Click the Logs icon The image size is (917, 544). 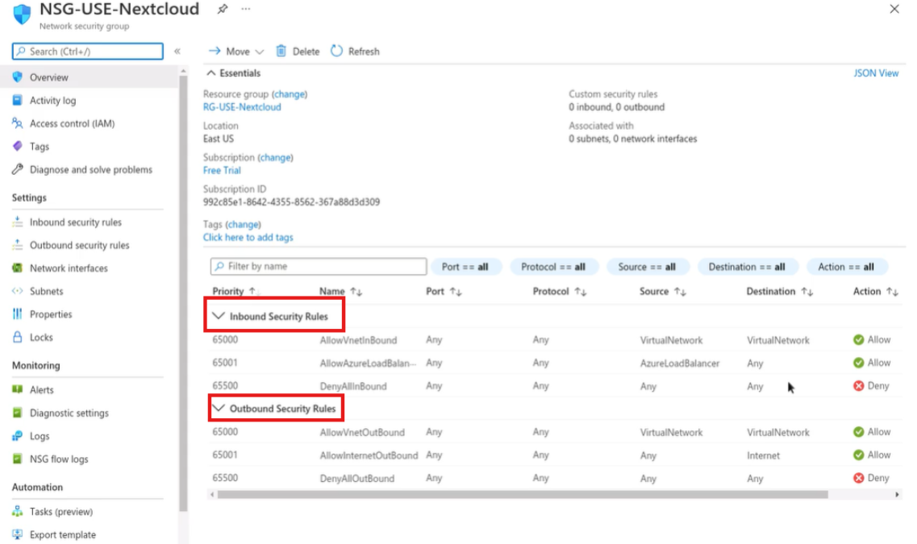(18, 436)
